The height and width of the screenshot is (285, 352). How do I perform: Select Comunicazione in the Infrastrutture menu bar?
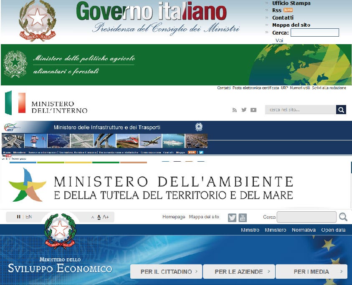point(151,152)
